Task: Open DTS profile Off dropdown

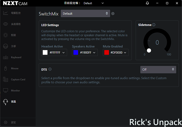Action: click(x=158, y=70)
